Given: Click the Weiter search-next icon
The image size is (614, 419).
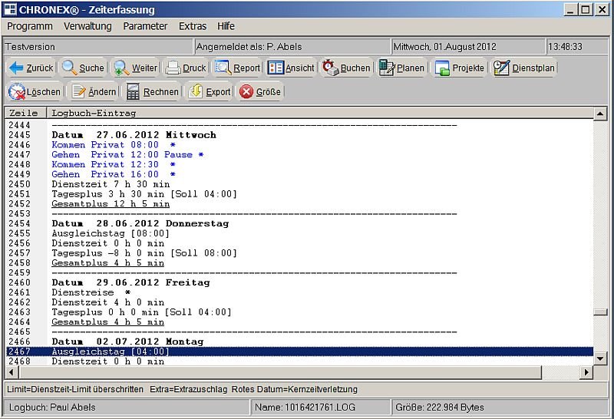Looking at the screenshot, I should click(x=121, y=68).
